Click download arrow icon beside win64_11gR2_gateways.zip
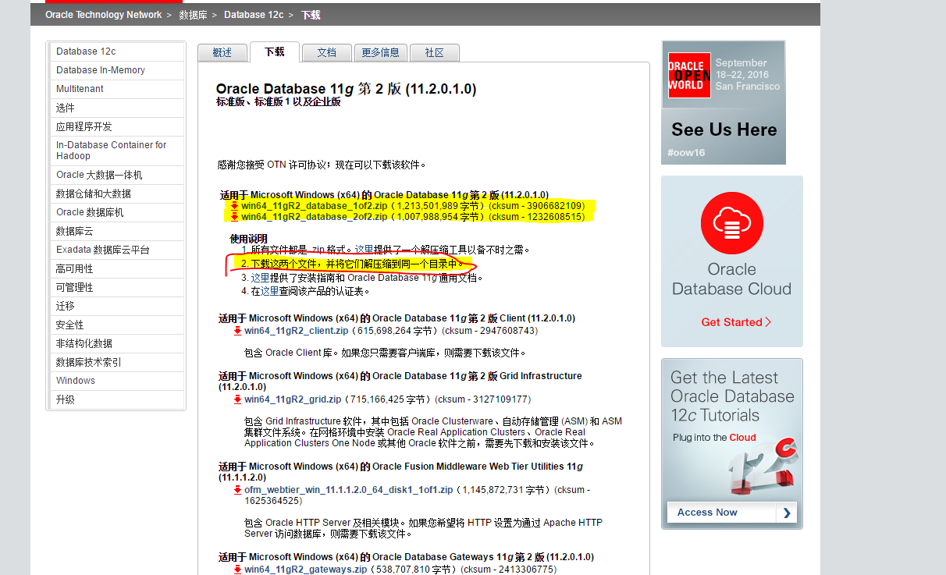This screenshot has width=946, height=575. (237, 570)
